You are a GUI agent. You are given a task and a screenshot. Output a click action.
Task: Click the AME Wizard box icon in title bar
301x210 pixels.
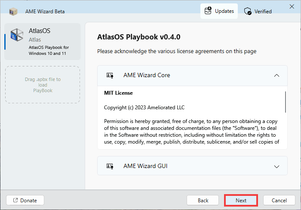point(13,12)
